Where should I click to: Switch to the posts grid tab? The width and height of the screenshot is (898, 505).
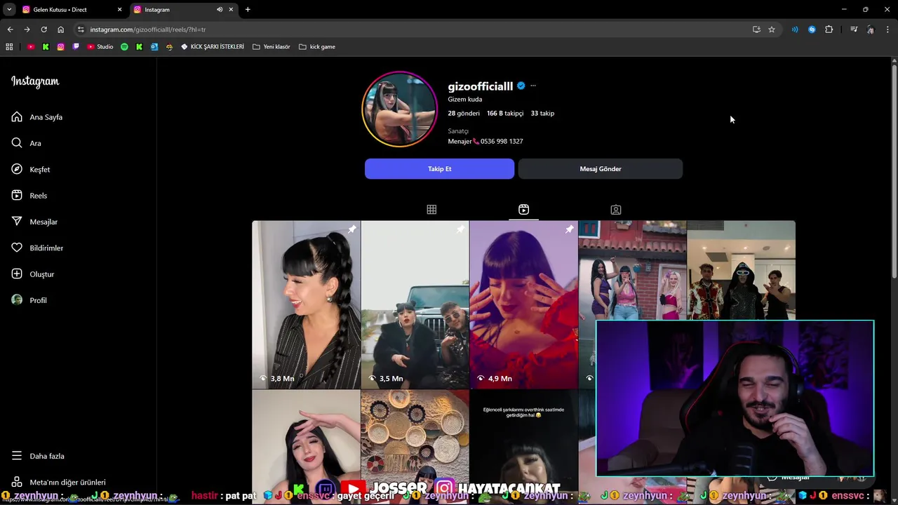[431, 210]
